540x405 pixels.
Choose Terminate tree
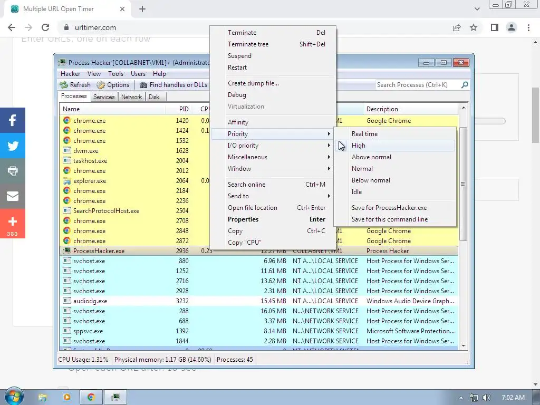tap(273, 44)
